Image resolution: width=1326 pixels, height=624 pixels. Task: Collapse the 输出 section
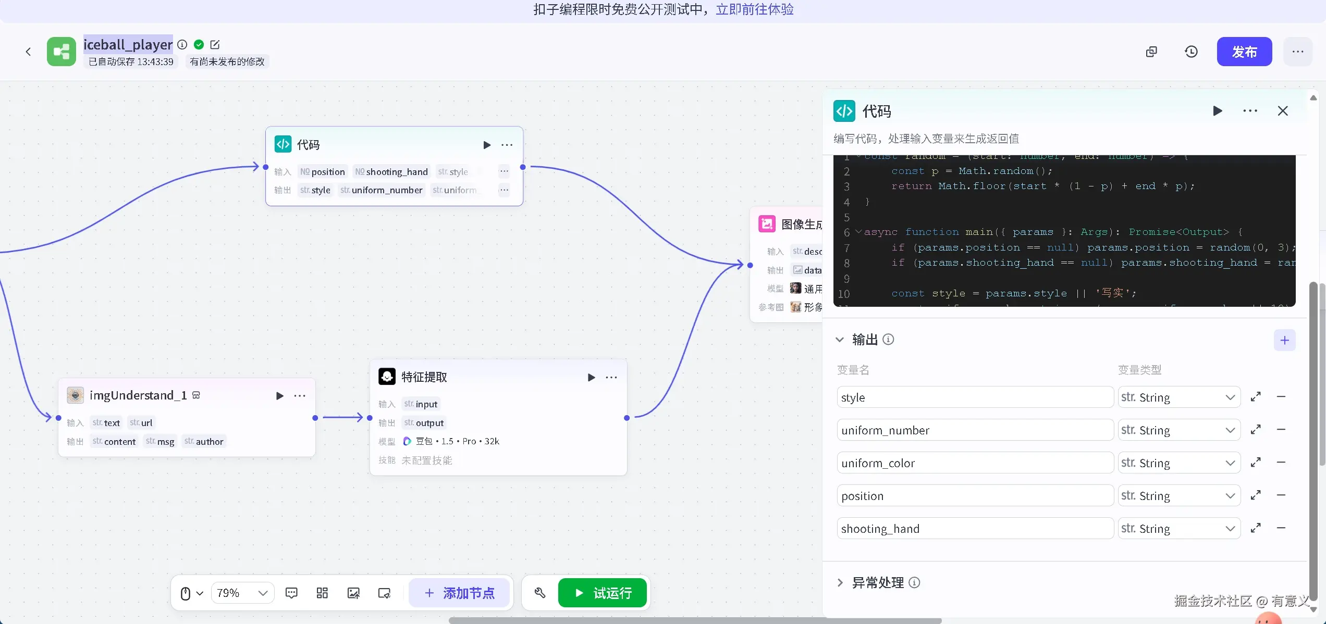[x=839, y=340]
